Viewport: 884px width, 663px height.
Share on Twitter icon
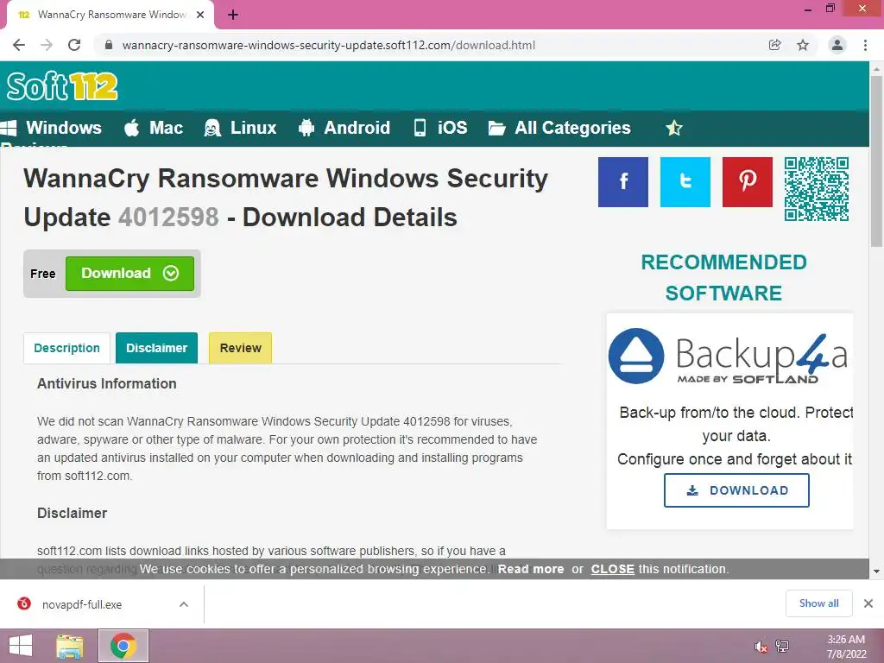point(685,181)
